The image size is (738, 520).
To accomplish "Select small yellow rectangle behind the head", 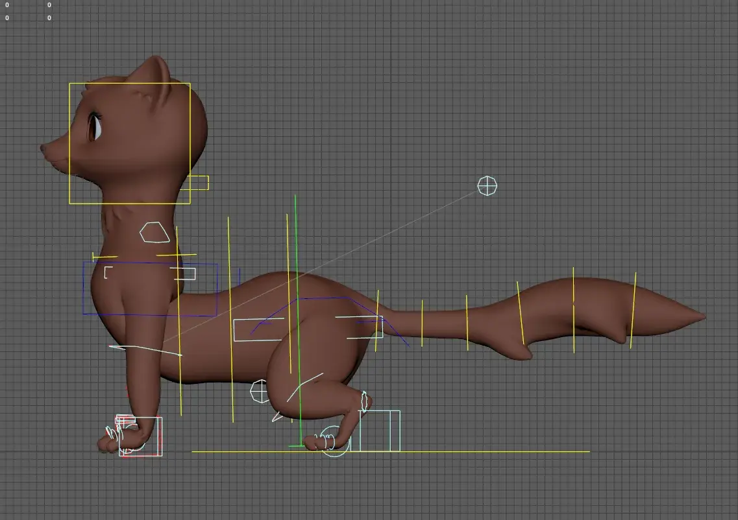I will 208,183.
